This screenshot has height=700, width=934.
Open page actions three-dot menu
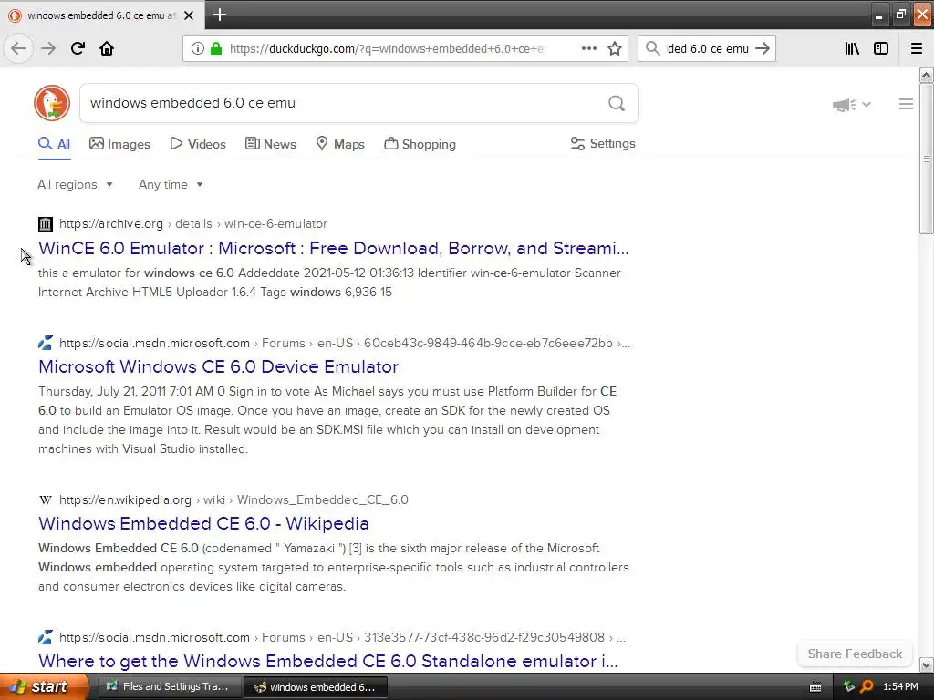click(x=589, y=48)
